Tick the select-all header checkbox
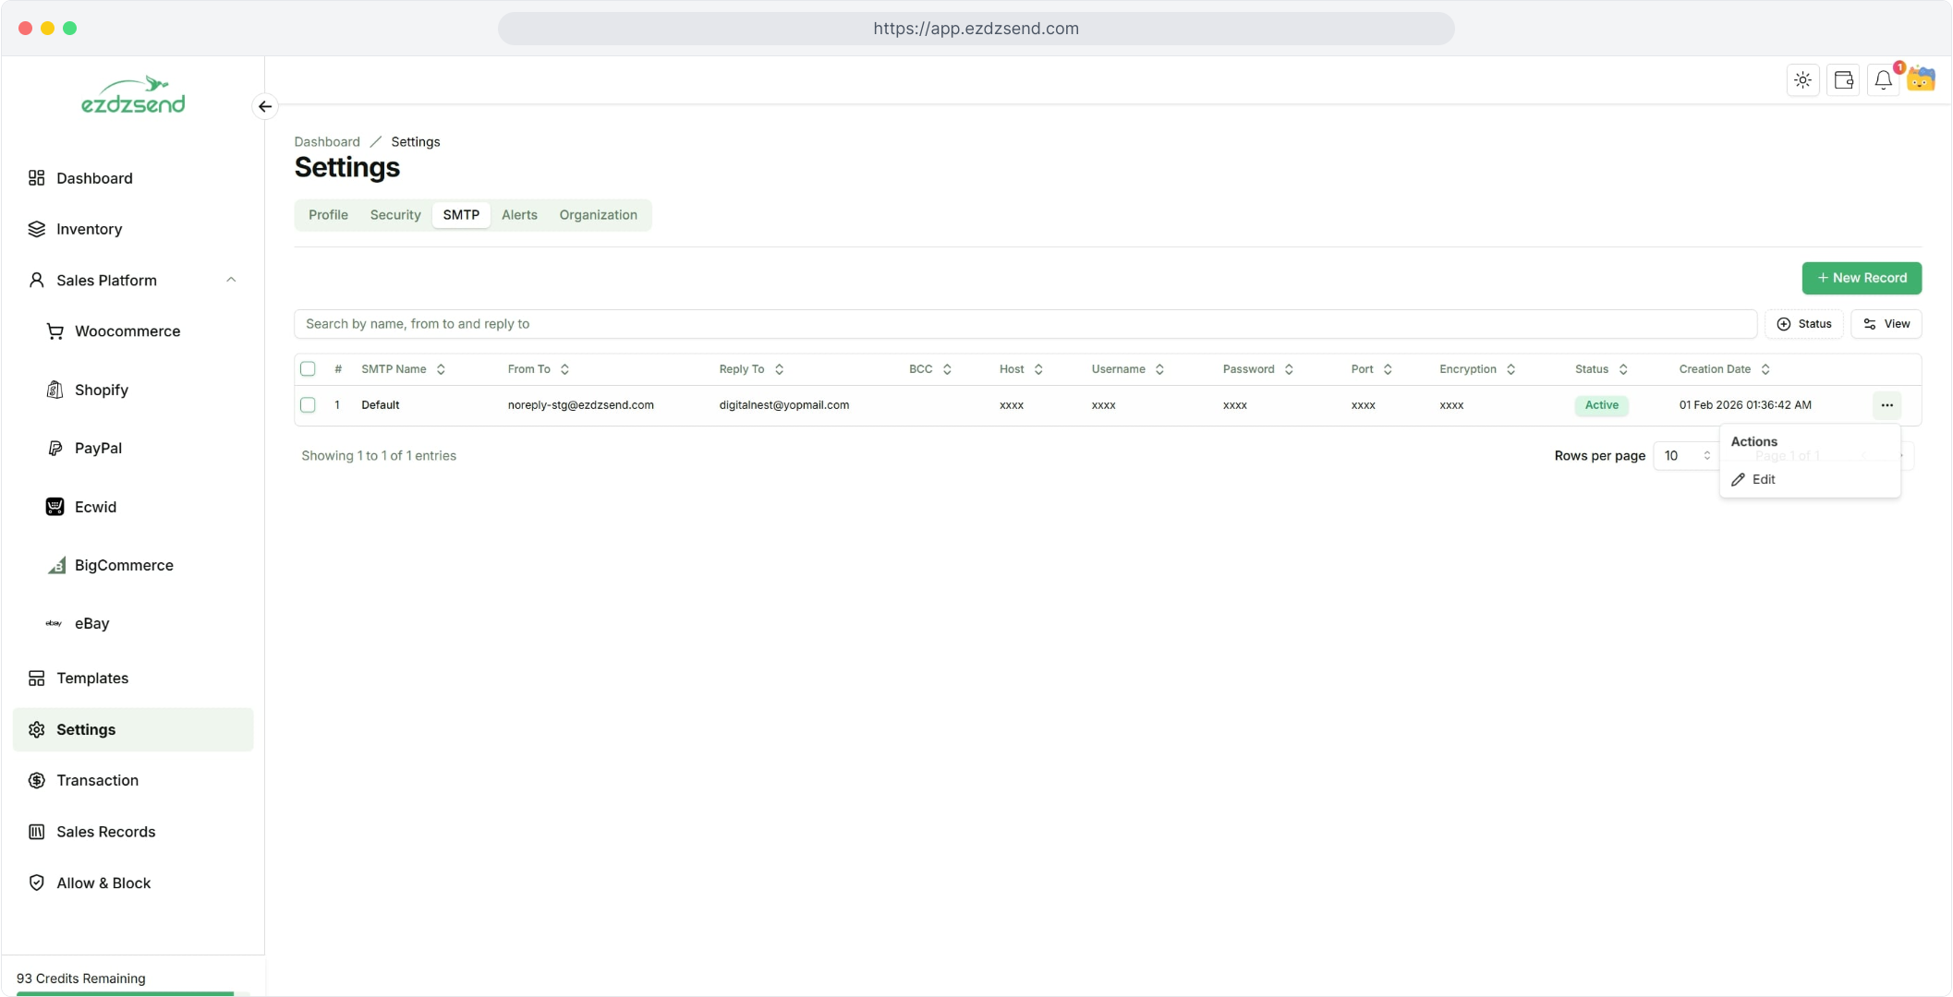This screenshot has width=1953, height=997. [x=308, y=369]
